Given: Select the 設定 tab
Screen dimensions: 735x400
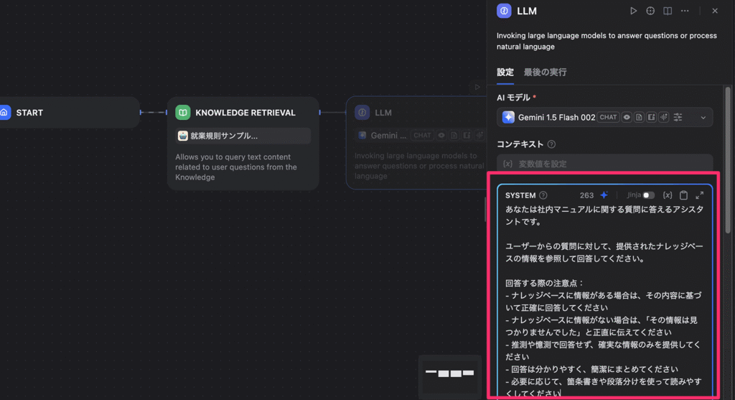Looking at the screenshot, I should click(505, 72).
